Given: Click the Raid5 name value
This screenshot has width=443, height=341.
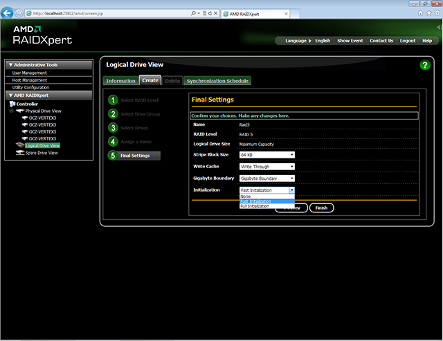Looking at the screenshot, I should [244, 125].
